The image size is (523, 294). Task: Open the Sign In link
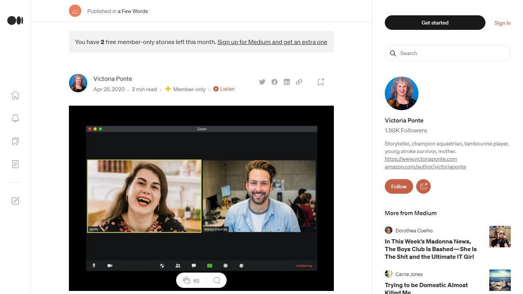502,23
